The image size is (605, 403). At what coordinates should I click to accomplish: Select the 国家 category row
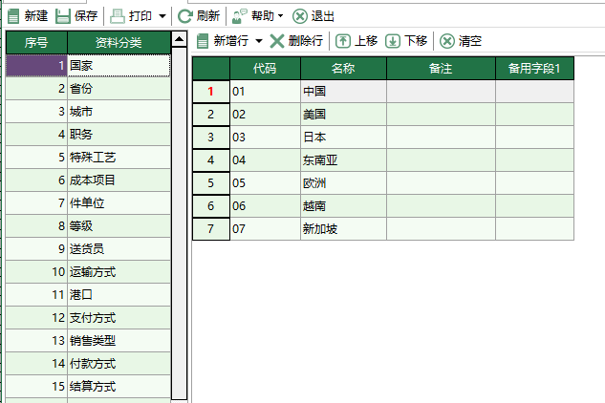88,66
